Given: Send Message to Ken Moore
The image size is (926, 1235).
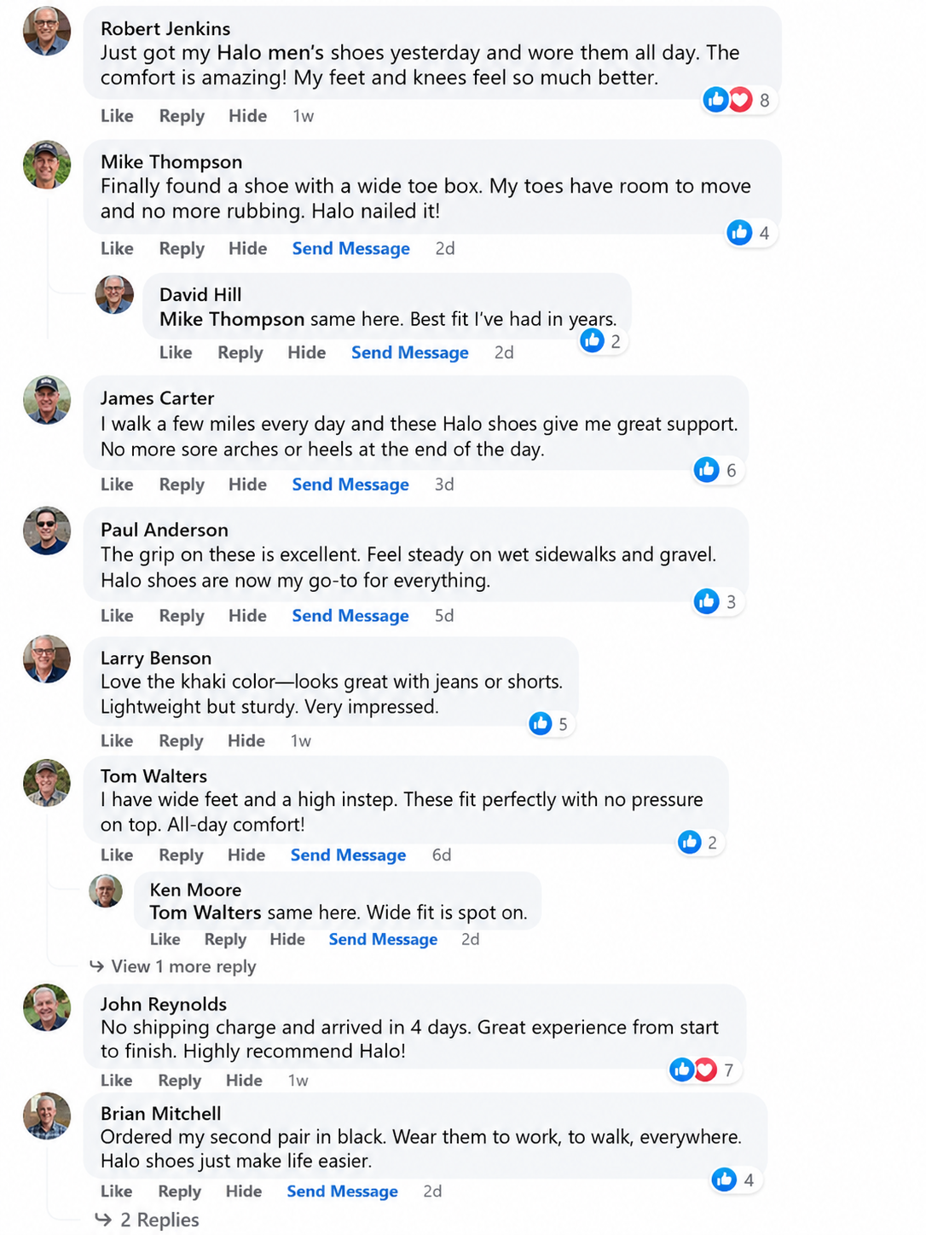Looking at the screenshot, I should tap(383, 939).
